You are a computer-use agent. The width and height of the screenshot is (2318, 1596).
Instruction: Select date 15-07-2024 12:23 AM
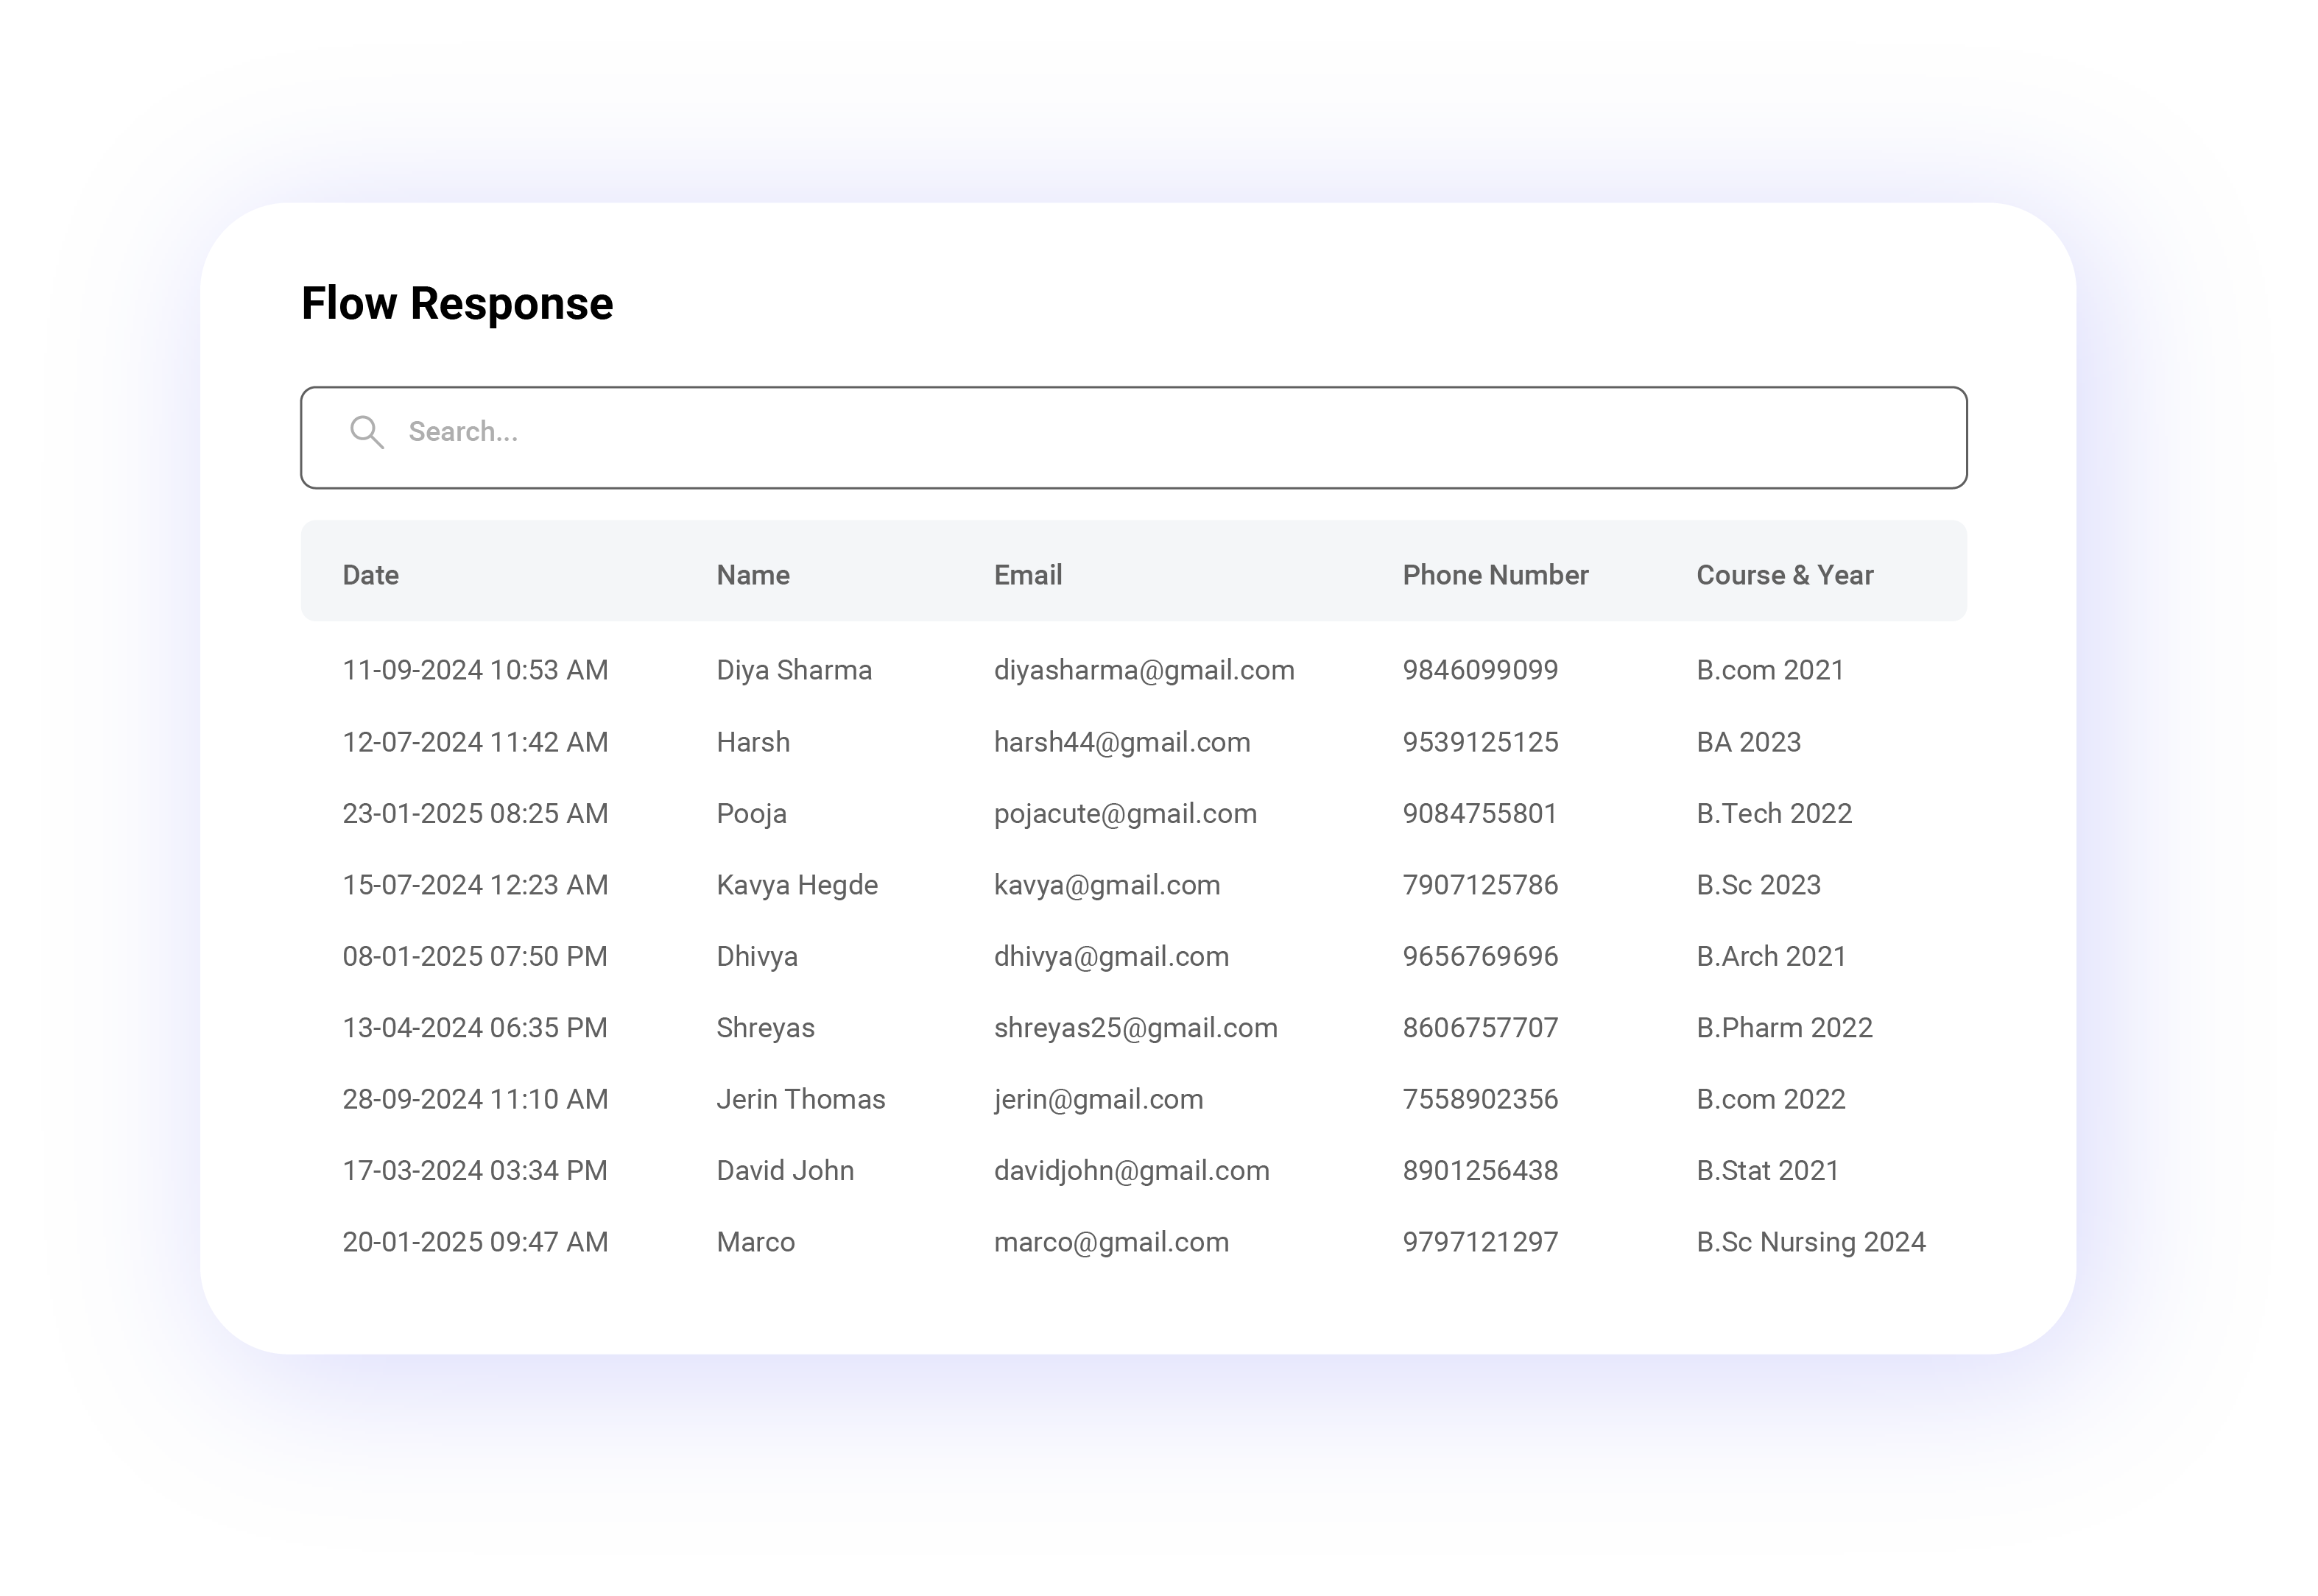click(x=475, y=885)
